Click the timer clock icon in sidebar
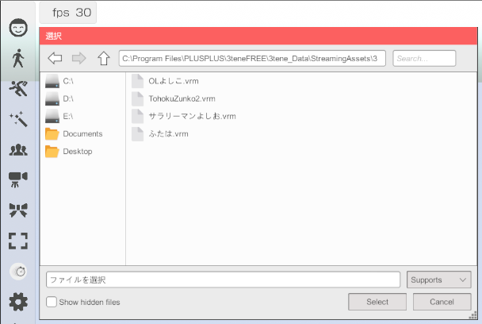Screen dimensions: 482x324 19,272
